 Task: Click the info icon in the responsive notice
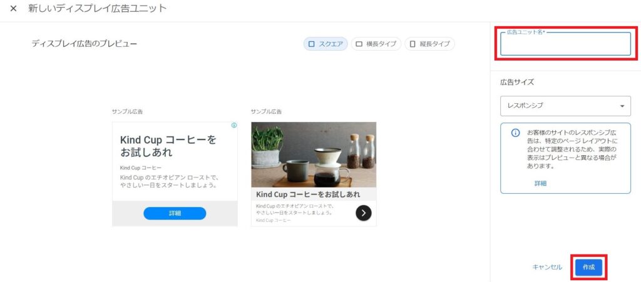[516, 133]
